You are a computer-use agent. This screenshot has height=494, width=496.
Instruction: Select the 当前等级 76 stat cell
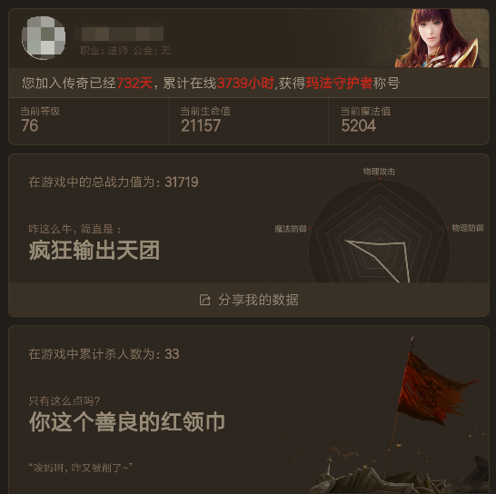89,121
